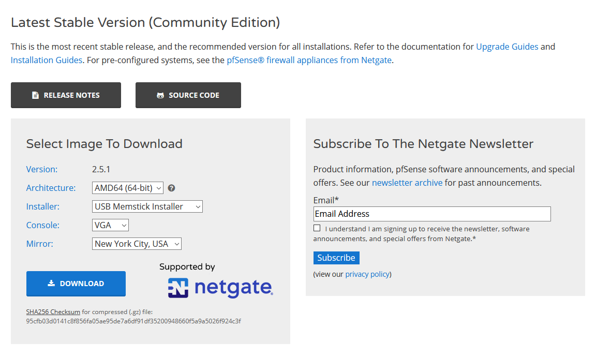Viewport: 611px width, 357px height.
Task: Open the Architecture AMD64 dropdown
Action: 128,188
